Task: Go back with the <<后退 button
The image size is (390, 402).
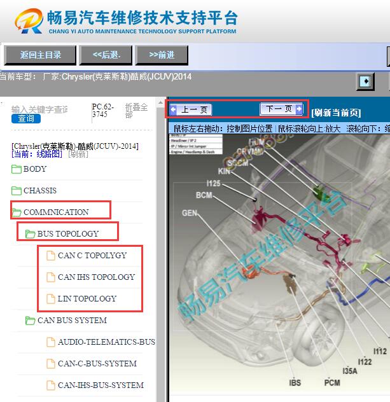Action: pos(106,55)
